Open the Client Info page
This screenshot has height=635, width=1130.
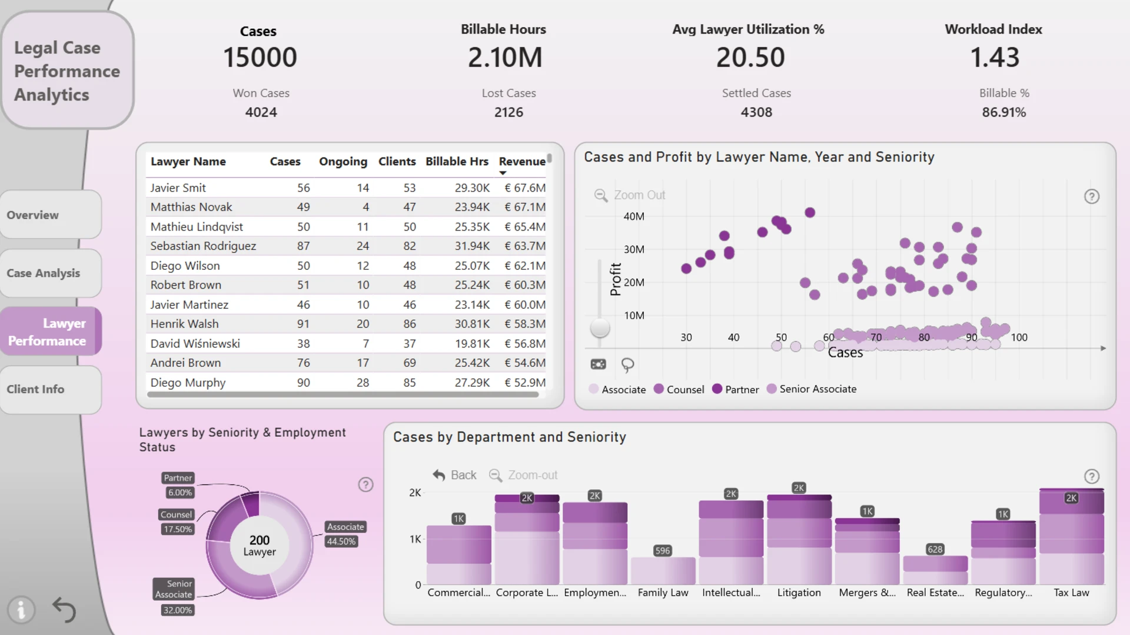coord(51,389)
